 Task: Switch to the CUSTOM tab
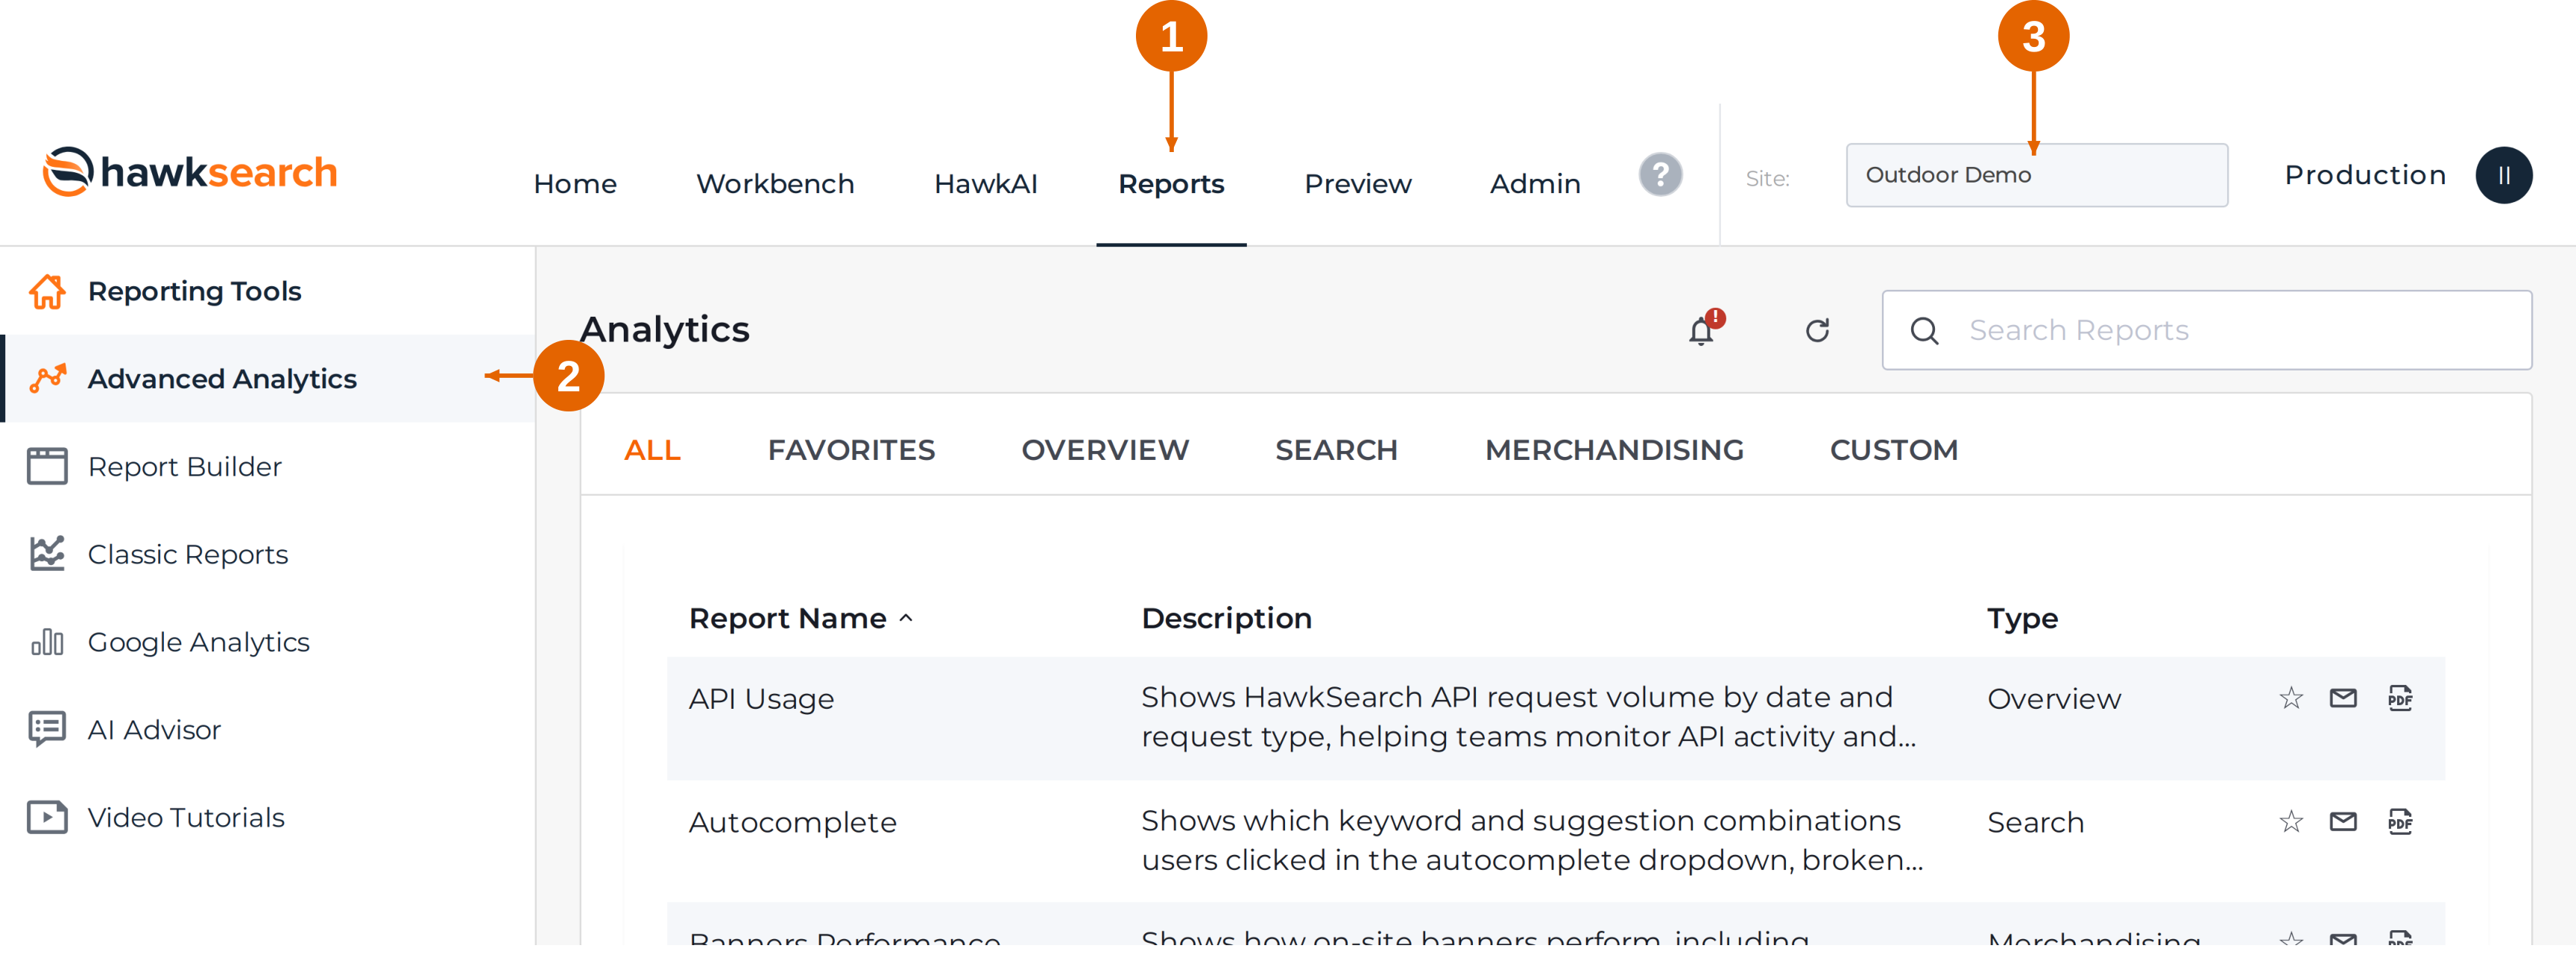click(x=1893, y=450)
